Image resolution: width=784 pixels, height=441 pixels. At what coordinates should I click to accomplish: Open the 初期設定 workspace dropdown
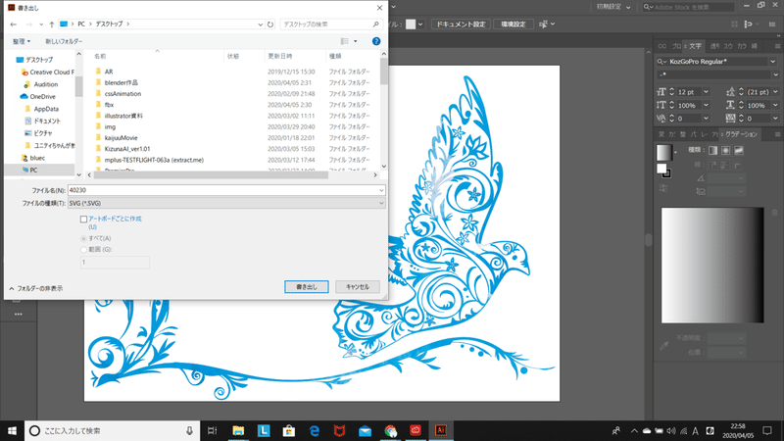[613, 7]
